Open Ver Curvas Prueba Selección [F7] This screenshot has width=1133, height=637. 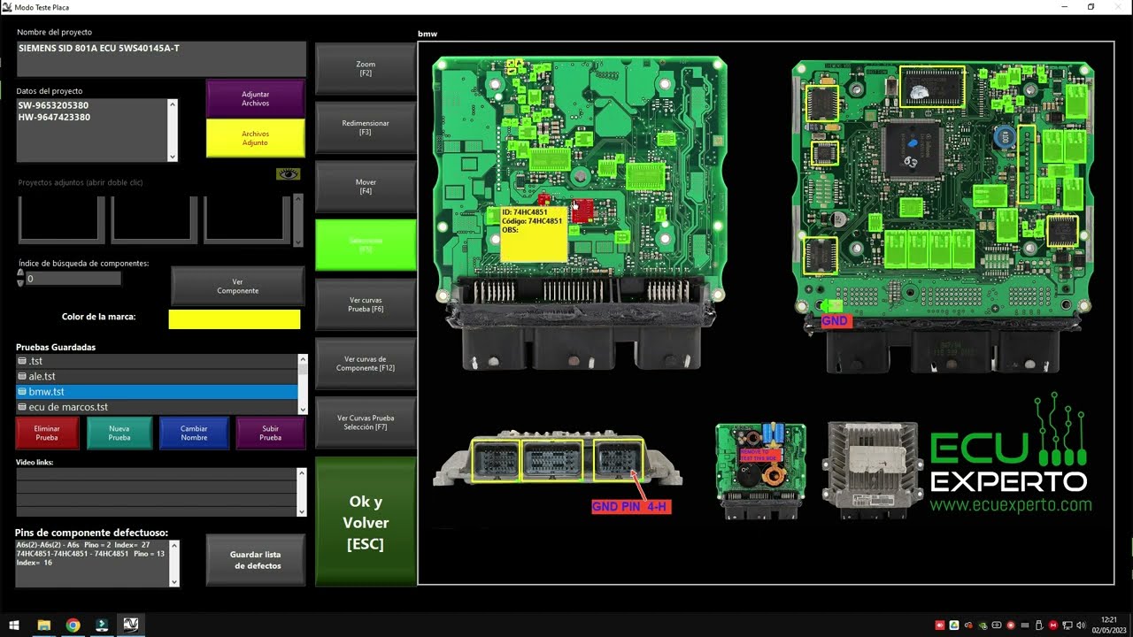click(x=366, y=422)
